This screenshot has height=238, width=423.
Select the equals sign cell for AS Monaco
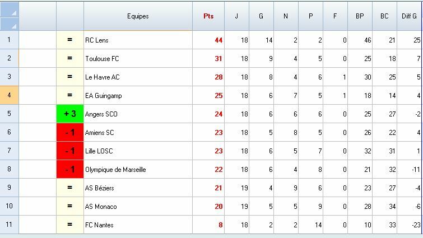70,207
